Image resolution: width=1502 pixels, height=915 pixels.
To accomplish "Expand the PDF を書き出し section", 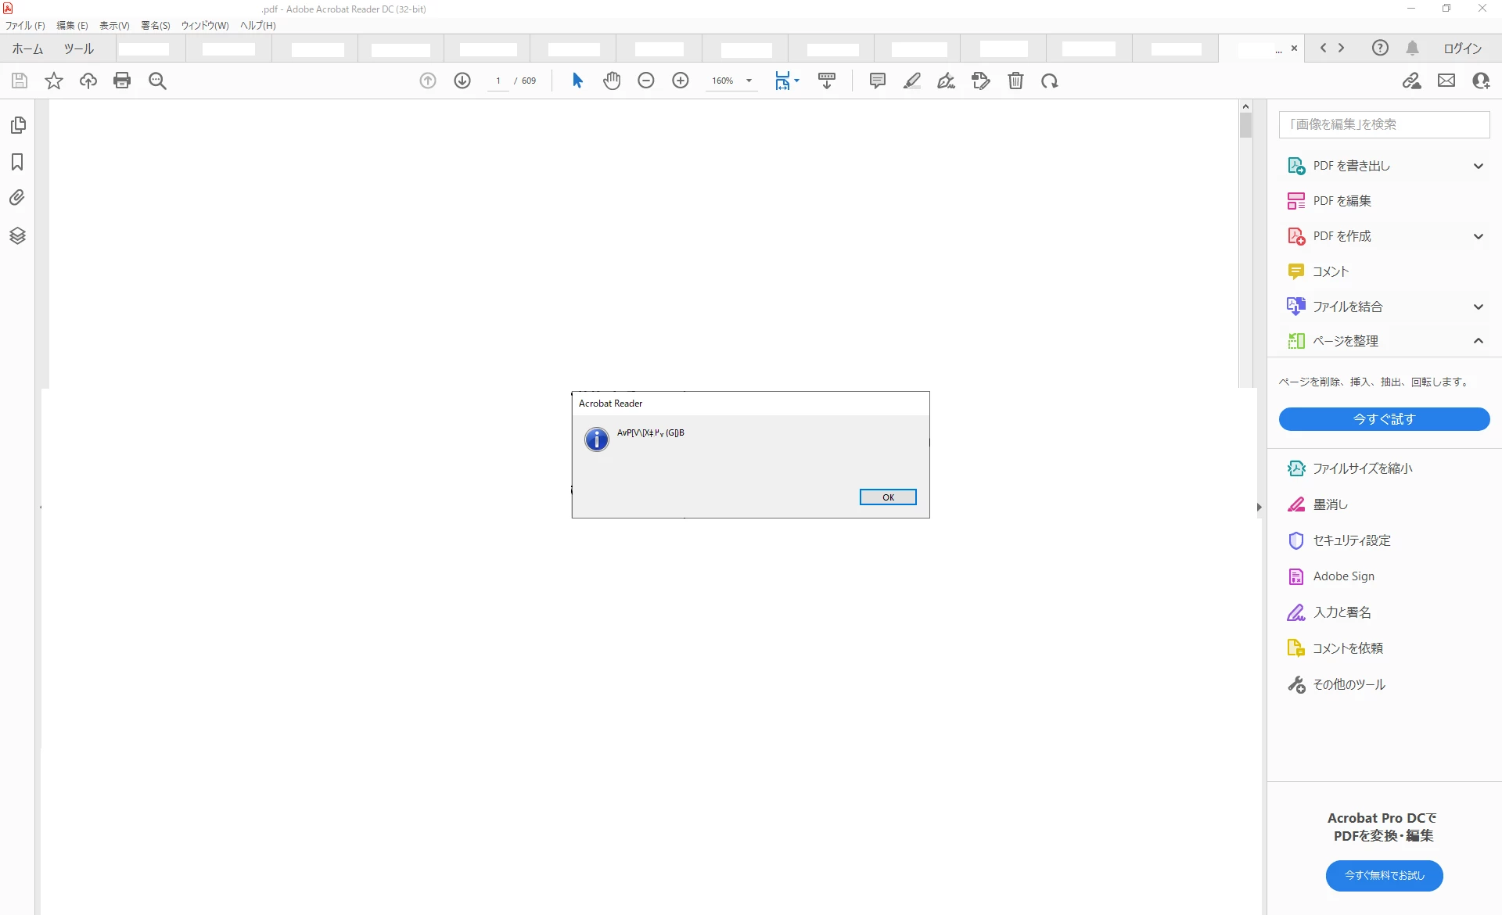I will 1478,166.
